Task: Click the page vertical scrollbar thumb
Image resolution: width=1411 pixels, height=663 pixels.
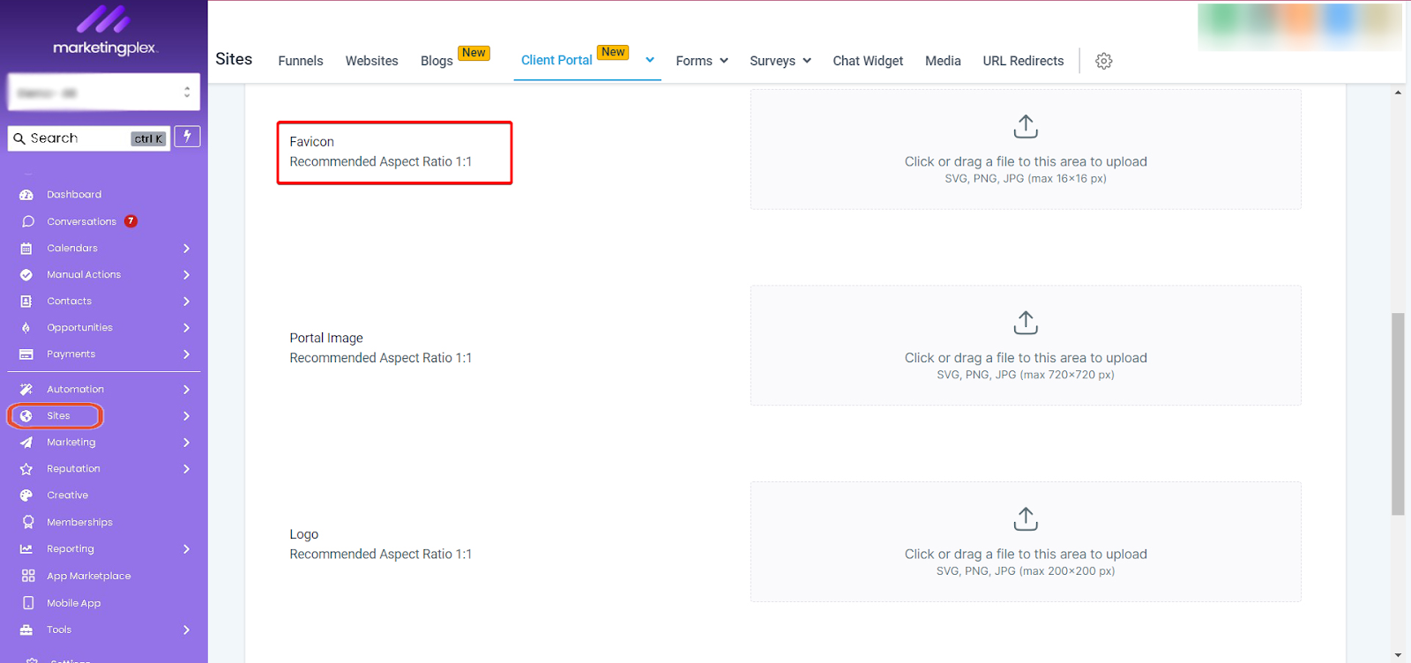Action: point(1398,413)
